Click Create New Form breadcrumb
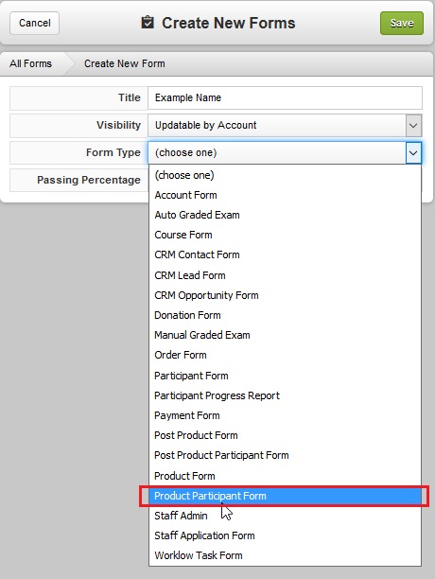 125,63
